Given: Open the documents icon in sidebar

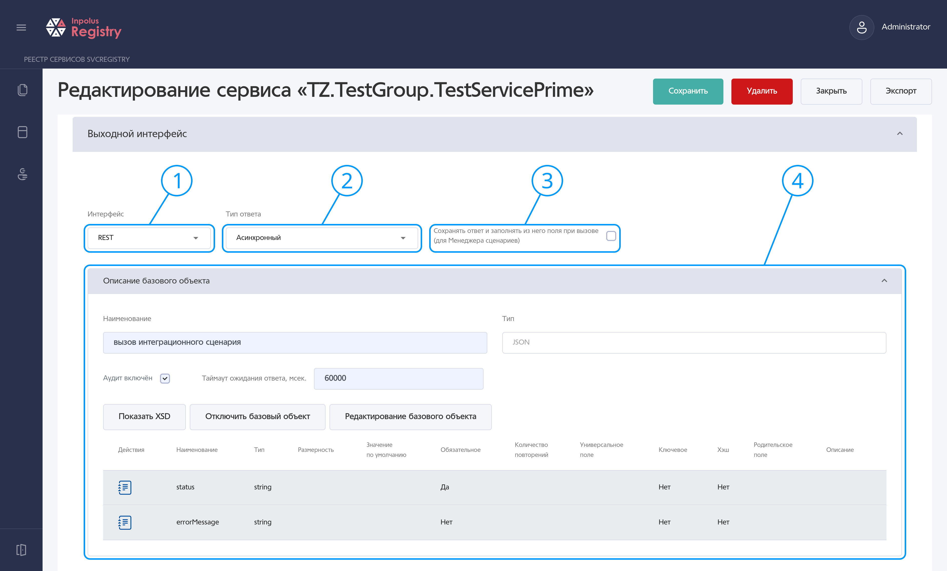Looking at the screenshot, I should click(22, 90).
